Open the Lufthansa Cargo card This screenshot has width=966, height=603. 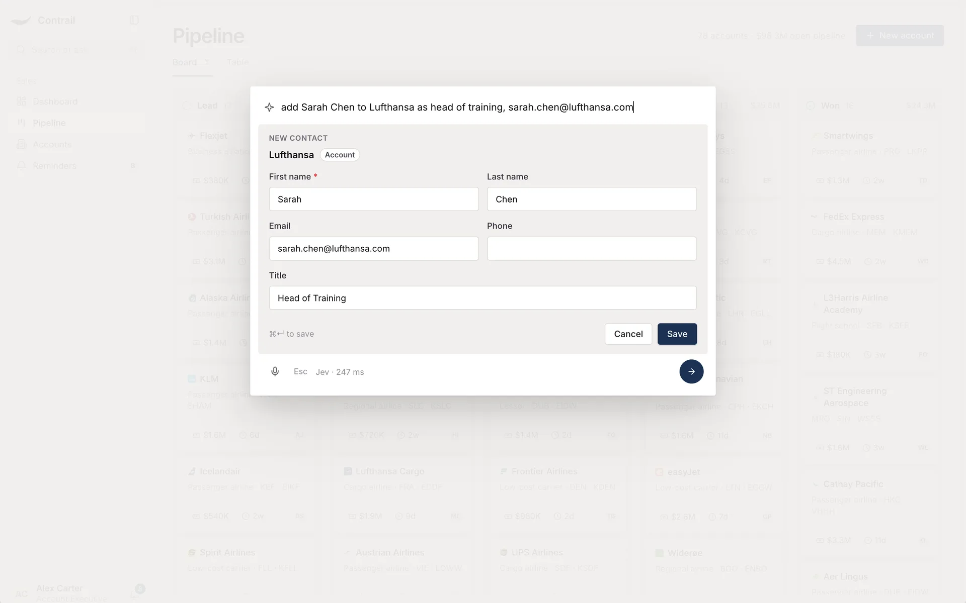point(402,494)
